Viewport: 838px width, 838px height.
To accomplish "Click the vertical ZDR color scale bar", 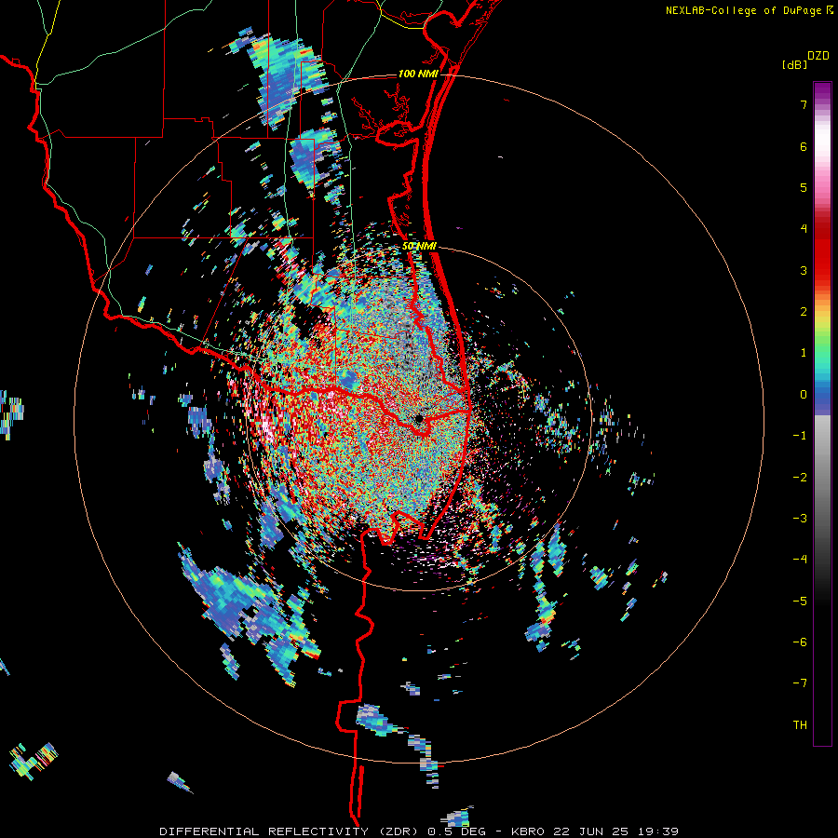I will pyautogui.click(x=822, y=414).
